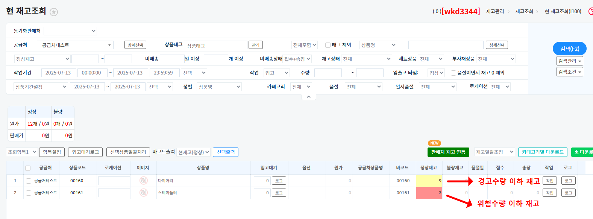Click the favorite star icon beside 현 재고조회

pyautogui.click(x=54, y=12)
